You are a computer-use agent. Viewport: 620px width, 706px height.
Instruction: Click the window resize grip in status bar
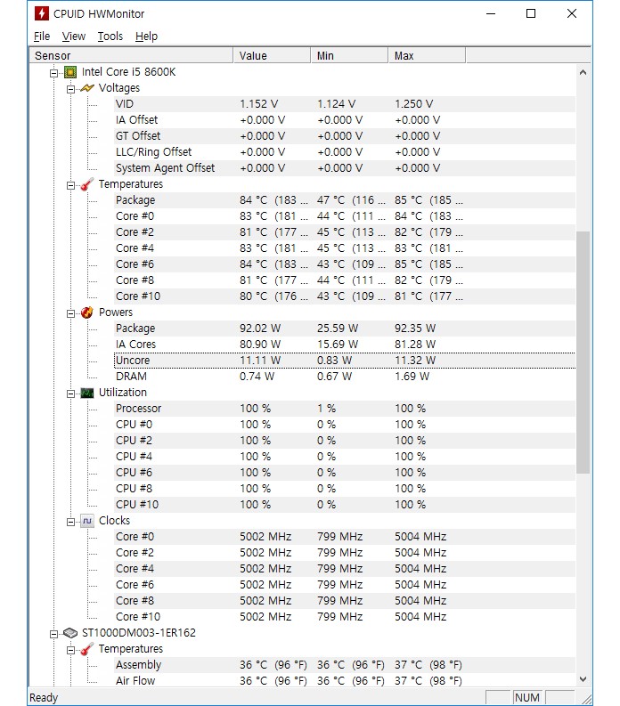coord(586,698)
